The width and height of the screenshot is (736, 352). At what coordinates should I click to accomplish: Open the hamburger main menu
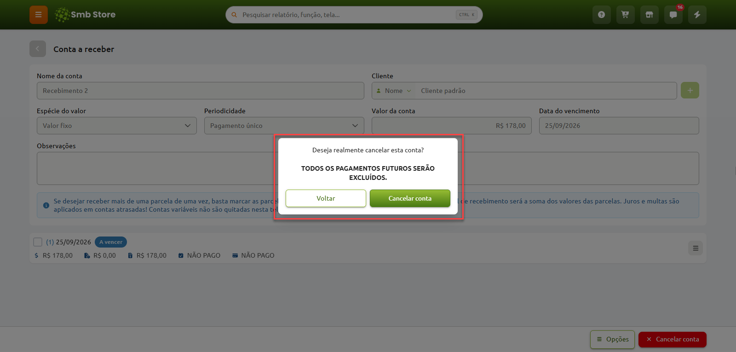[x=39, y=15]
